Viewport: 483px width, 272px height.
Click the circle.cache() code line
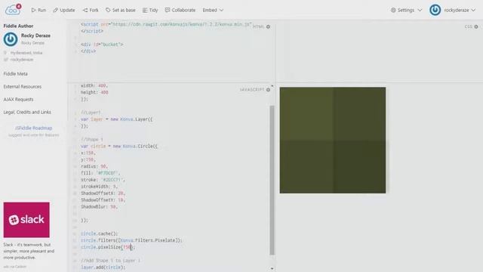point(99,233)
